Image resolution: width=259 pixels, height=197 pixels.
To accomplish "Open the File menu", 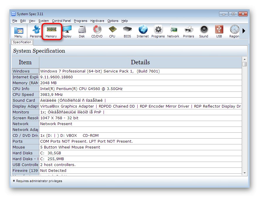I will tap(15, 21).
